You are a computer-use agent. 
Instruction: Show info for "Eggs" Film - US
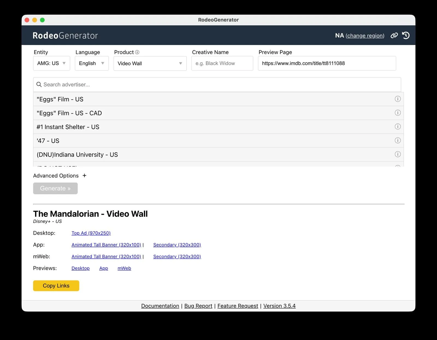(x=398, y=99)
